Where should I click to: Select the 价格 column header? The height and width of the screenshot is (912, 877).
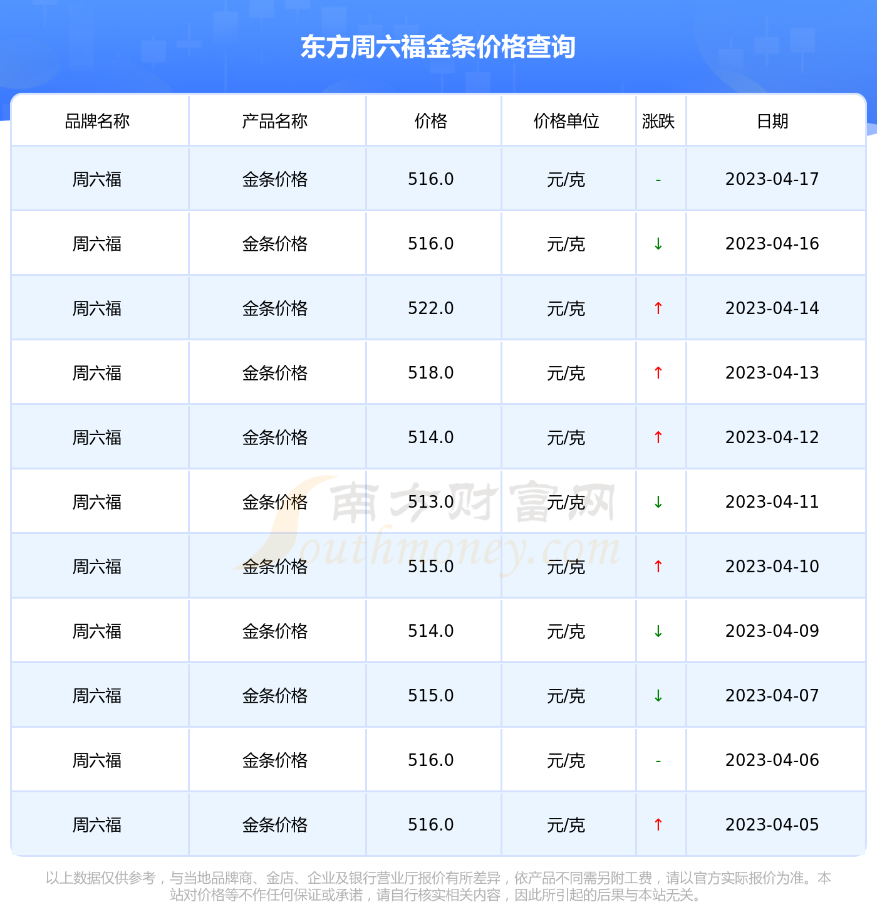(x=431, y=121)
